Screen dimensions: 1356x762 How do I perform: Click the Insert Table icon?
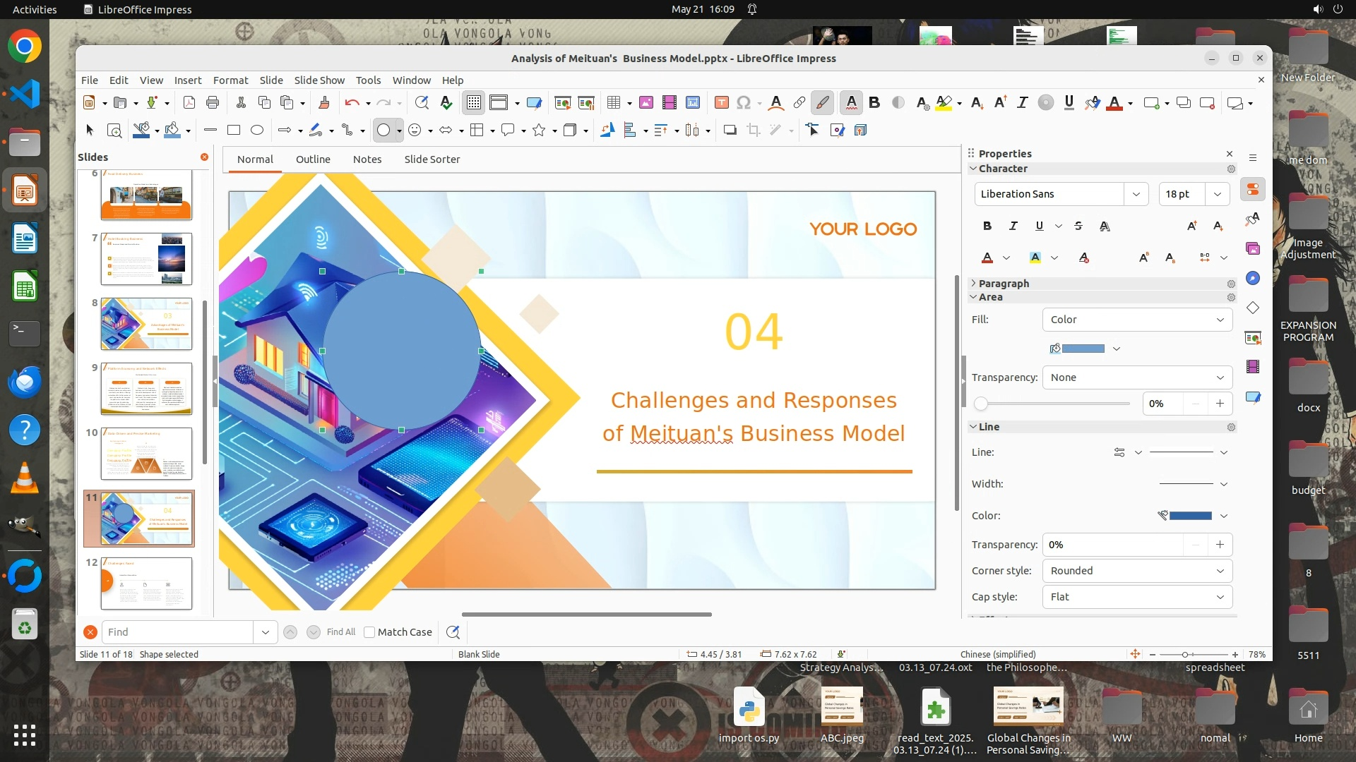pos(614,103)
